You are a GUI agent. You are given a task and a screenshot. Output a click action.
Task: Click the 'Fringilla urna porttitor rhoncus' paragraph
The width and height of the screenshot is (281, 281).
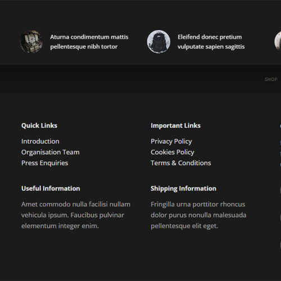pyautogui.click(x=198, y=215)
